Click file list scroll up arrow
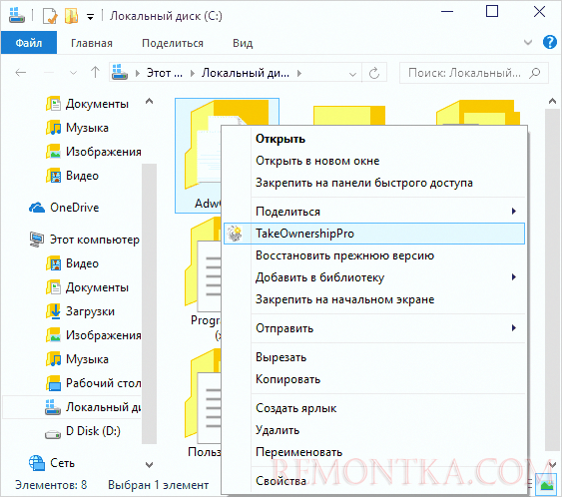 click(x=552, y=102)
